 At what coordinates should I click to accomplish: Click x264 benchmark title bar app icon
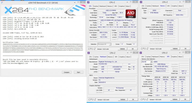(2, 3)
